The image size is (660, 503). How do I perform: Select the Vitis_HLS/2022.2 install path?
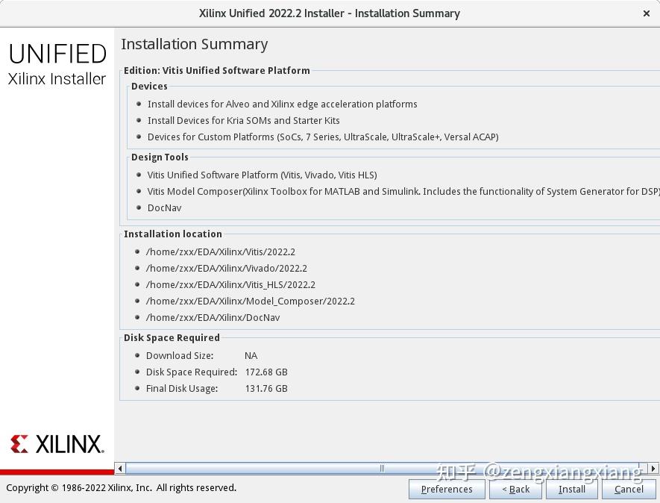click(x=230, y=285)
